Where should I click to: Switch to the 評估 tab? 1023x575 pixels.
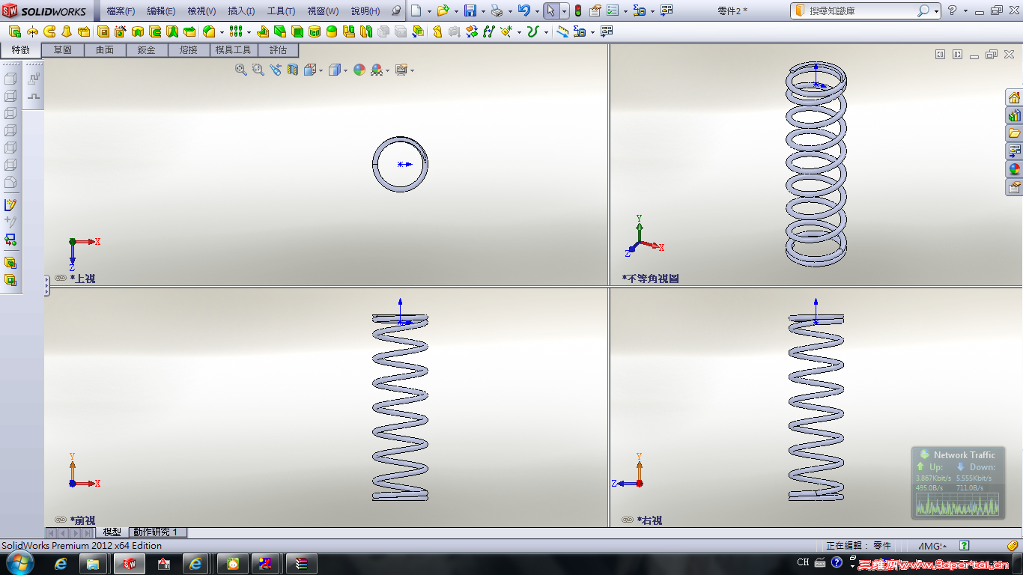[x=278, y=50]
